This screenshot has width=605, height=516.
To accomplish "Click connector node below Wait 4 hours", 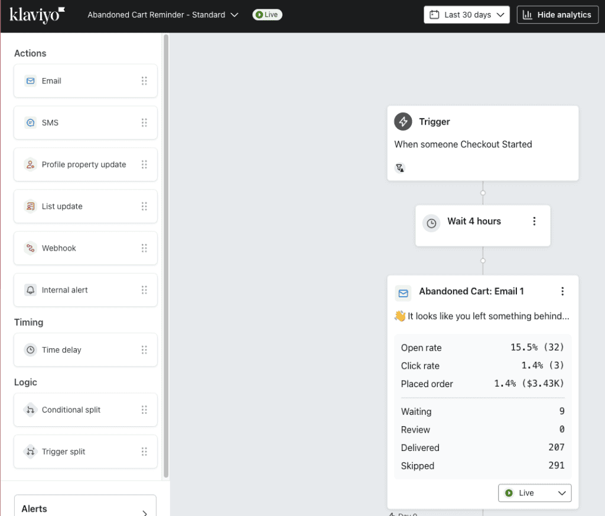I will [x=483, y=261].
